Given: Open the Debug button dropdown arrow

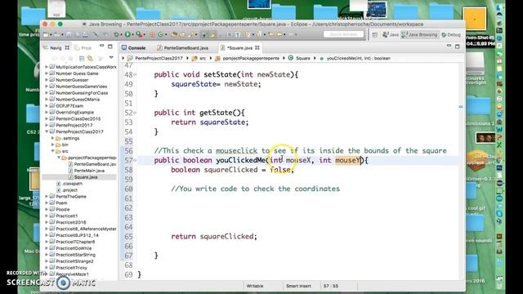Looking at the screenshot, I should point(122,34).
